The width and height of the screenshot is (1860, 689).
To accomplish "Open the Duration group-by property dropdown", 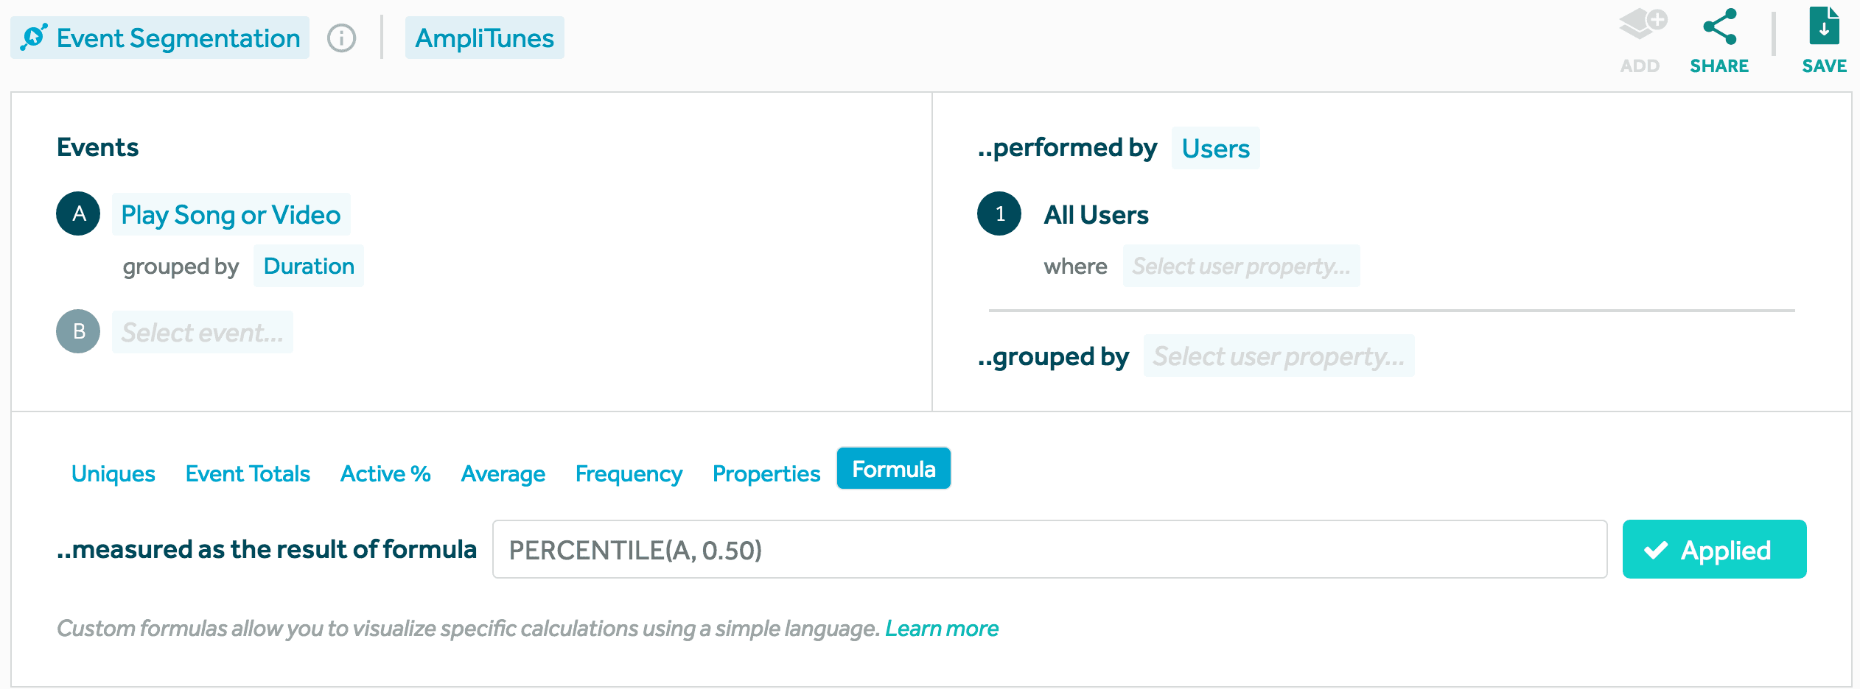I will pos(309,266).
